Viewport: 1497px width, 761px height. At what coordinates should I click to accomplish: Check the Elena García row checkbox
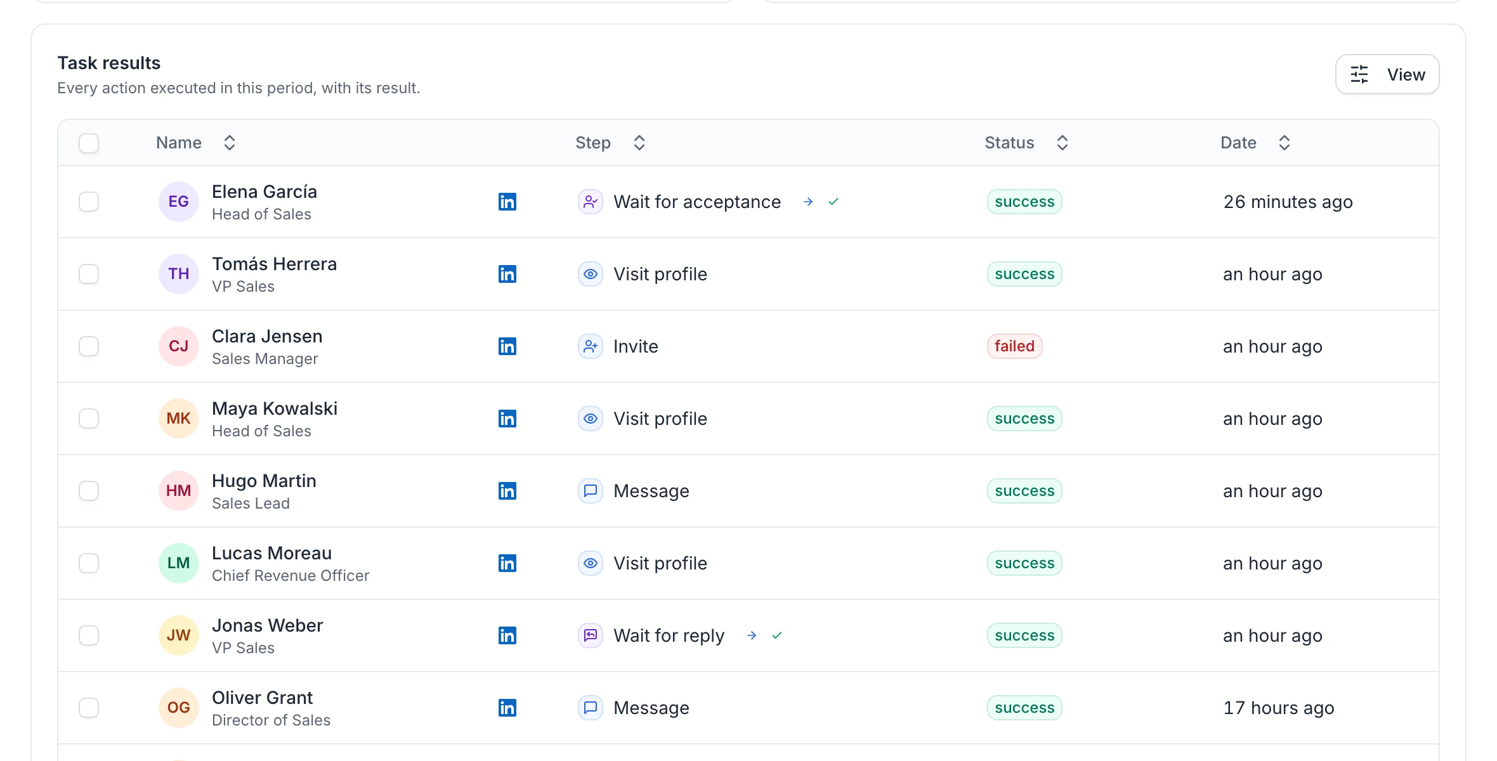89,202
